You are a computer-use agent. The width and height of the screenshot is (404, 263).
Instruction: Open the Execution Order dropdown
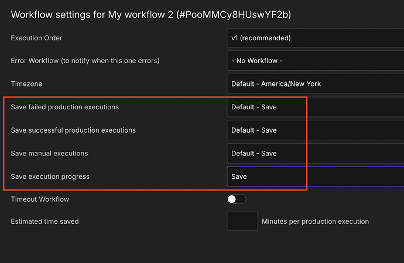click(x=315, y=38)
